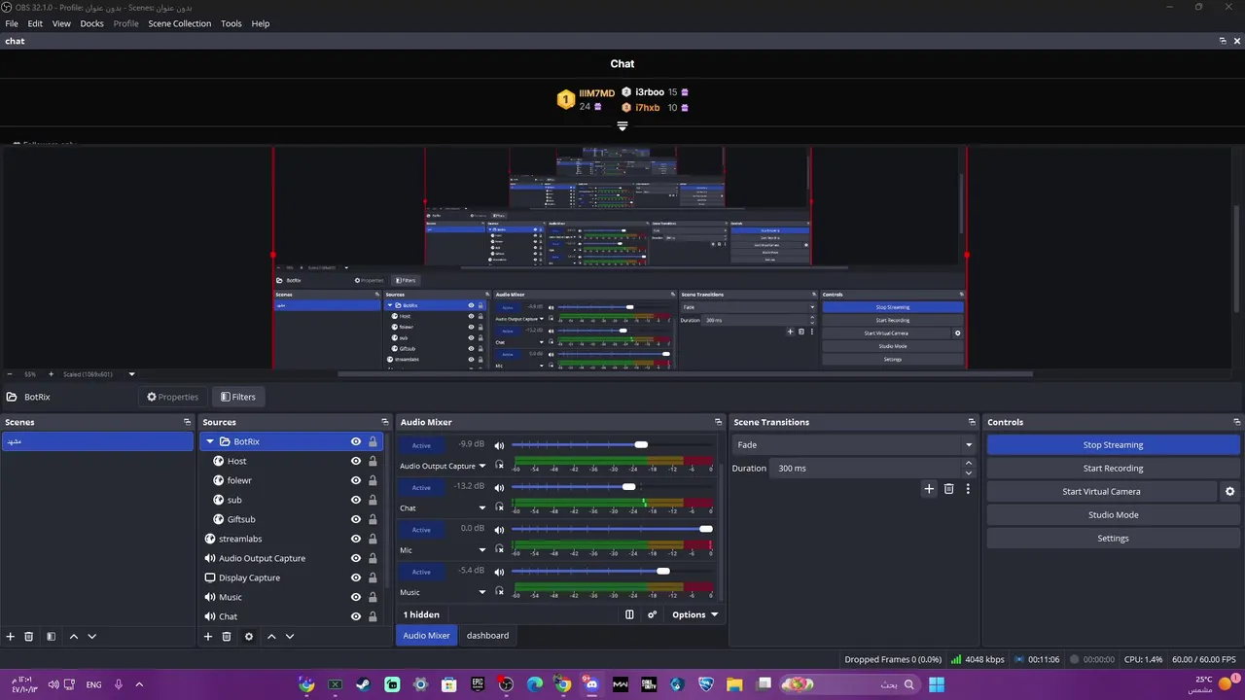
Task: Open preview scaling dropdown arrow
Action: (131, 374)
